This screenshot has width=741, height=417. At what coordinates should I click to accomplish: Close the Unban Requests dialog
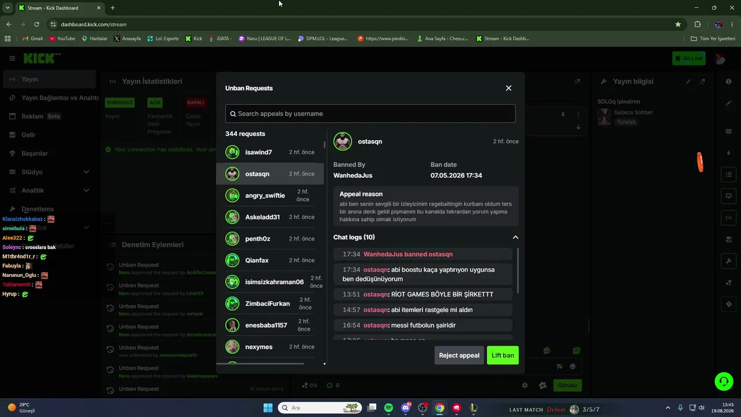tap(508, 88)
